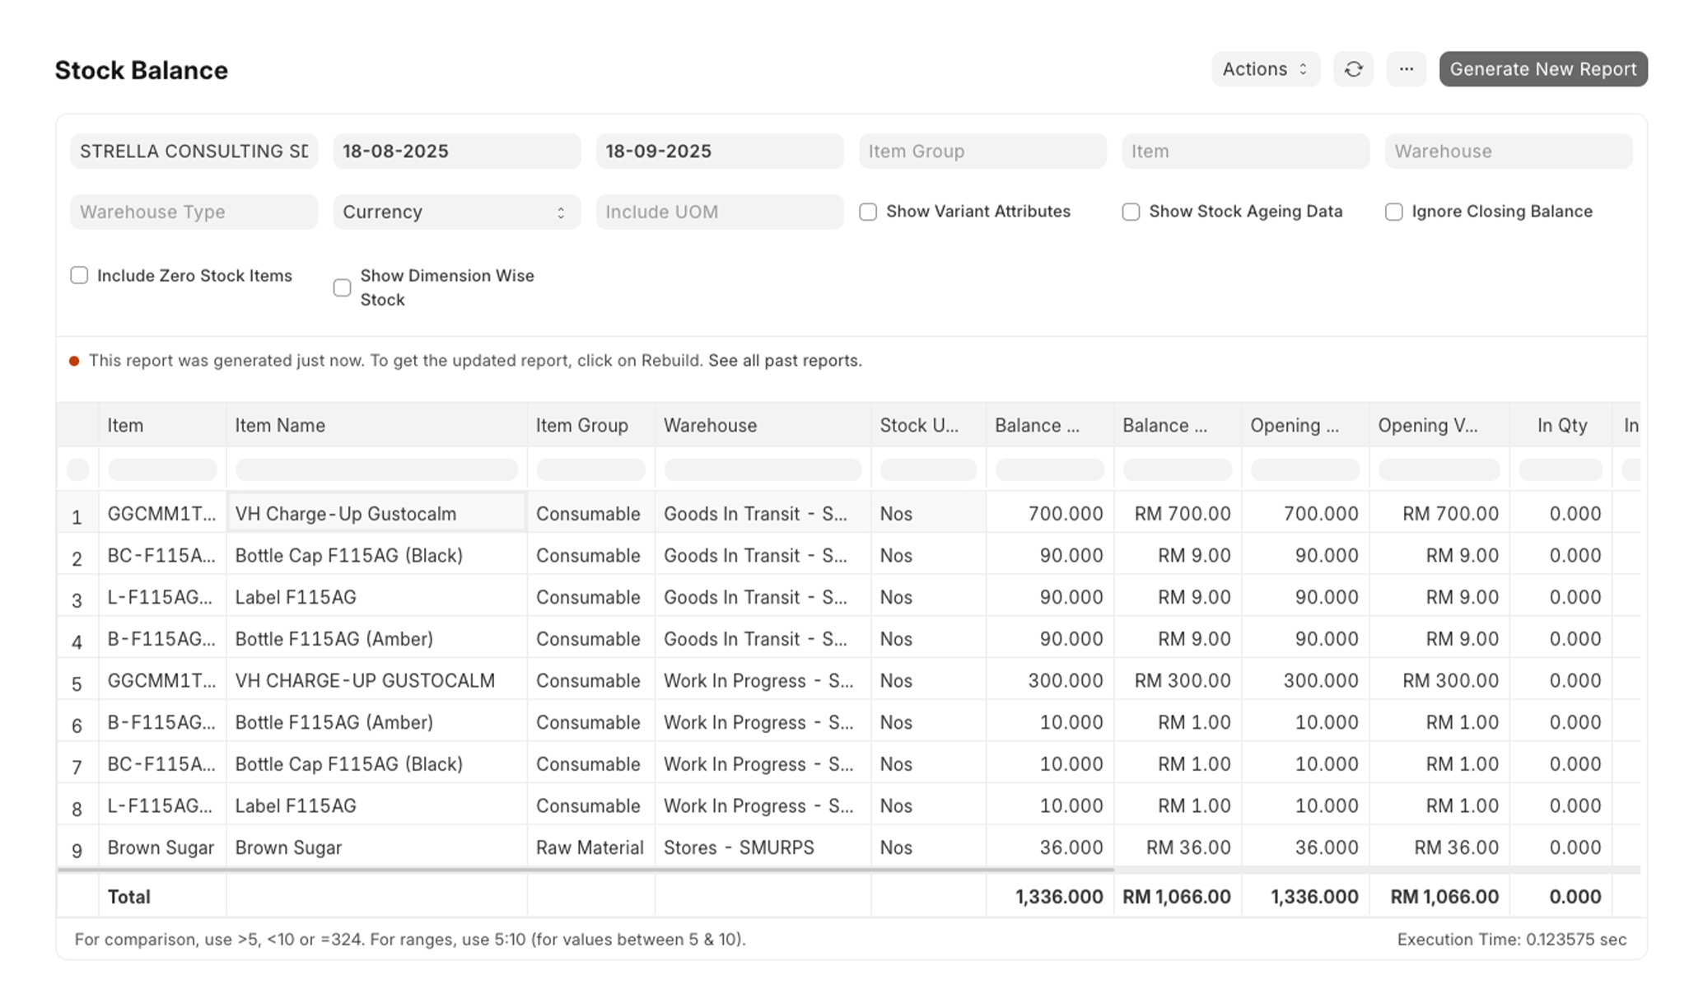The width and height of the screenshot is (1703, 1008).
Task: Open the three-dots more options menu
Action: (x=1406, y=69)
